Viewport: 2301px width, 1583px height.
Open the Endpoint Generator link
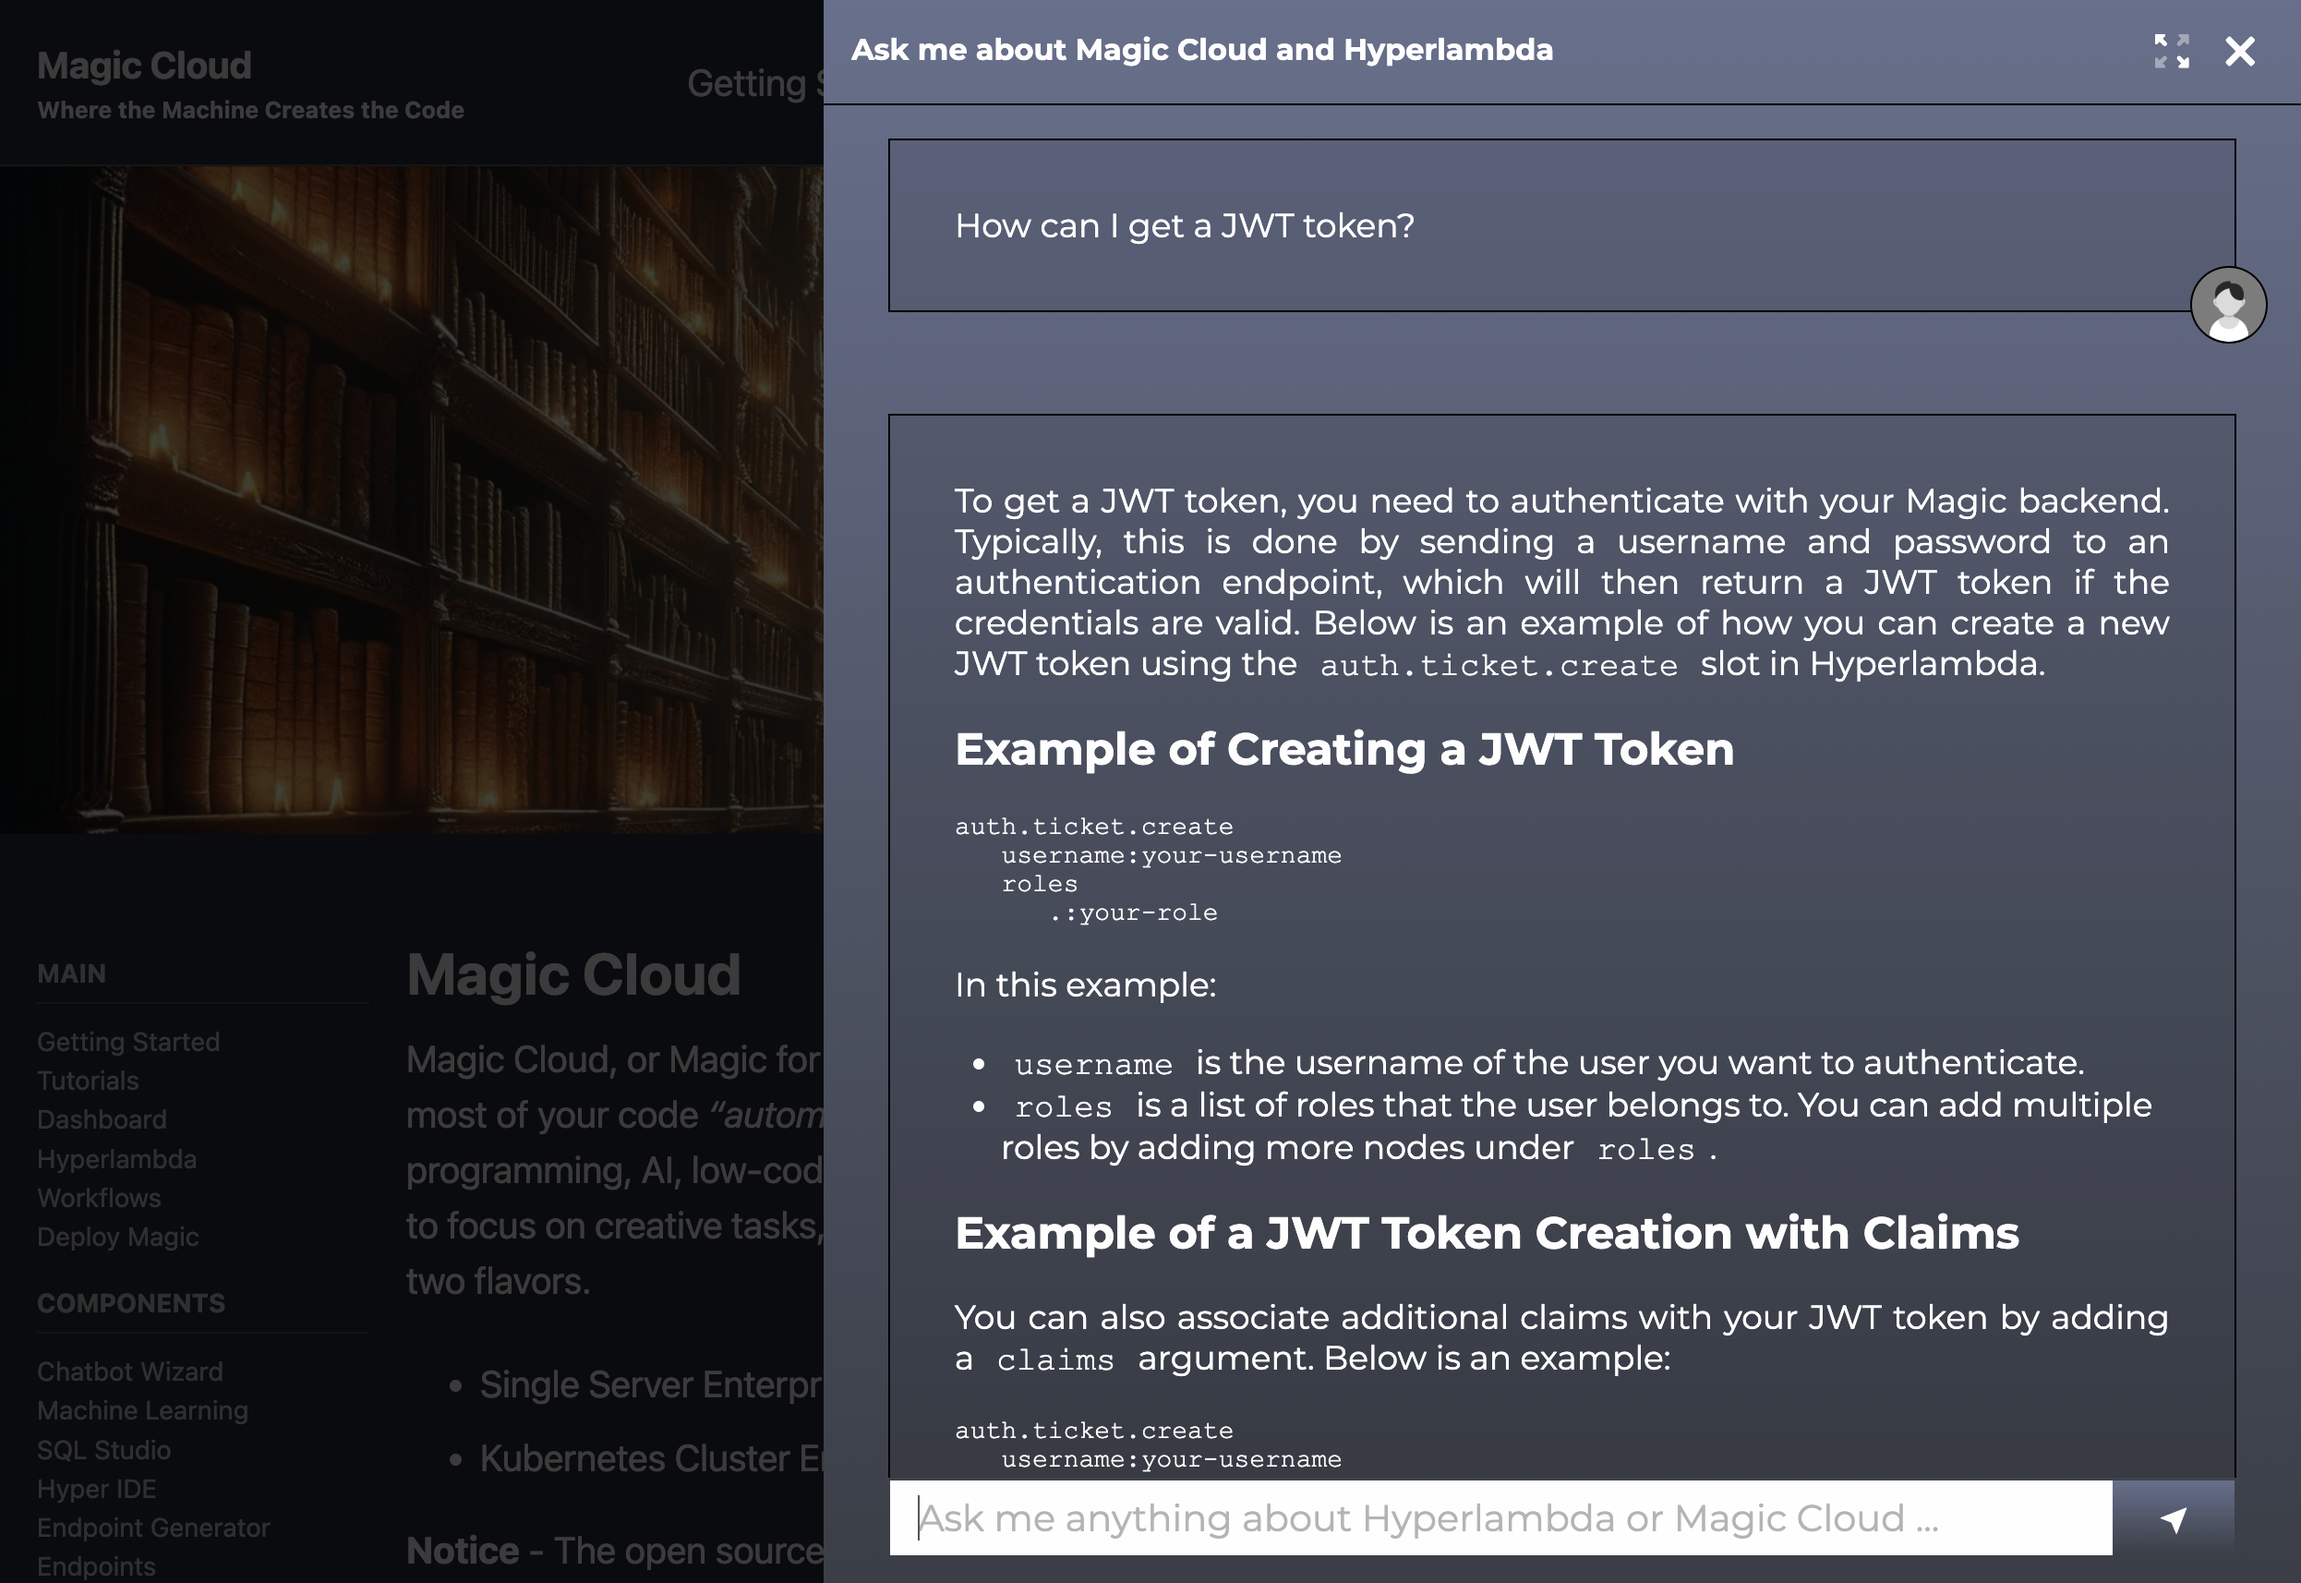(x=152, y=1528)
